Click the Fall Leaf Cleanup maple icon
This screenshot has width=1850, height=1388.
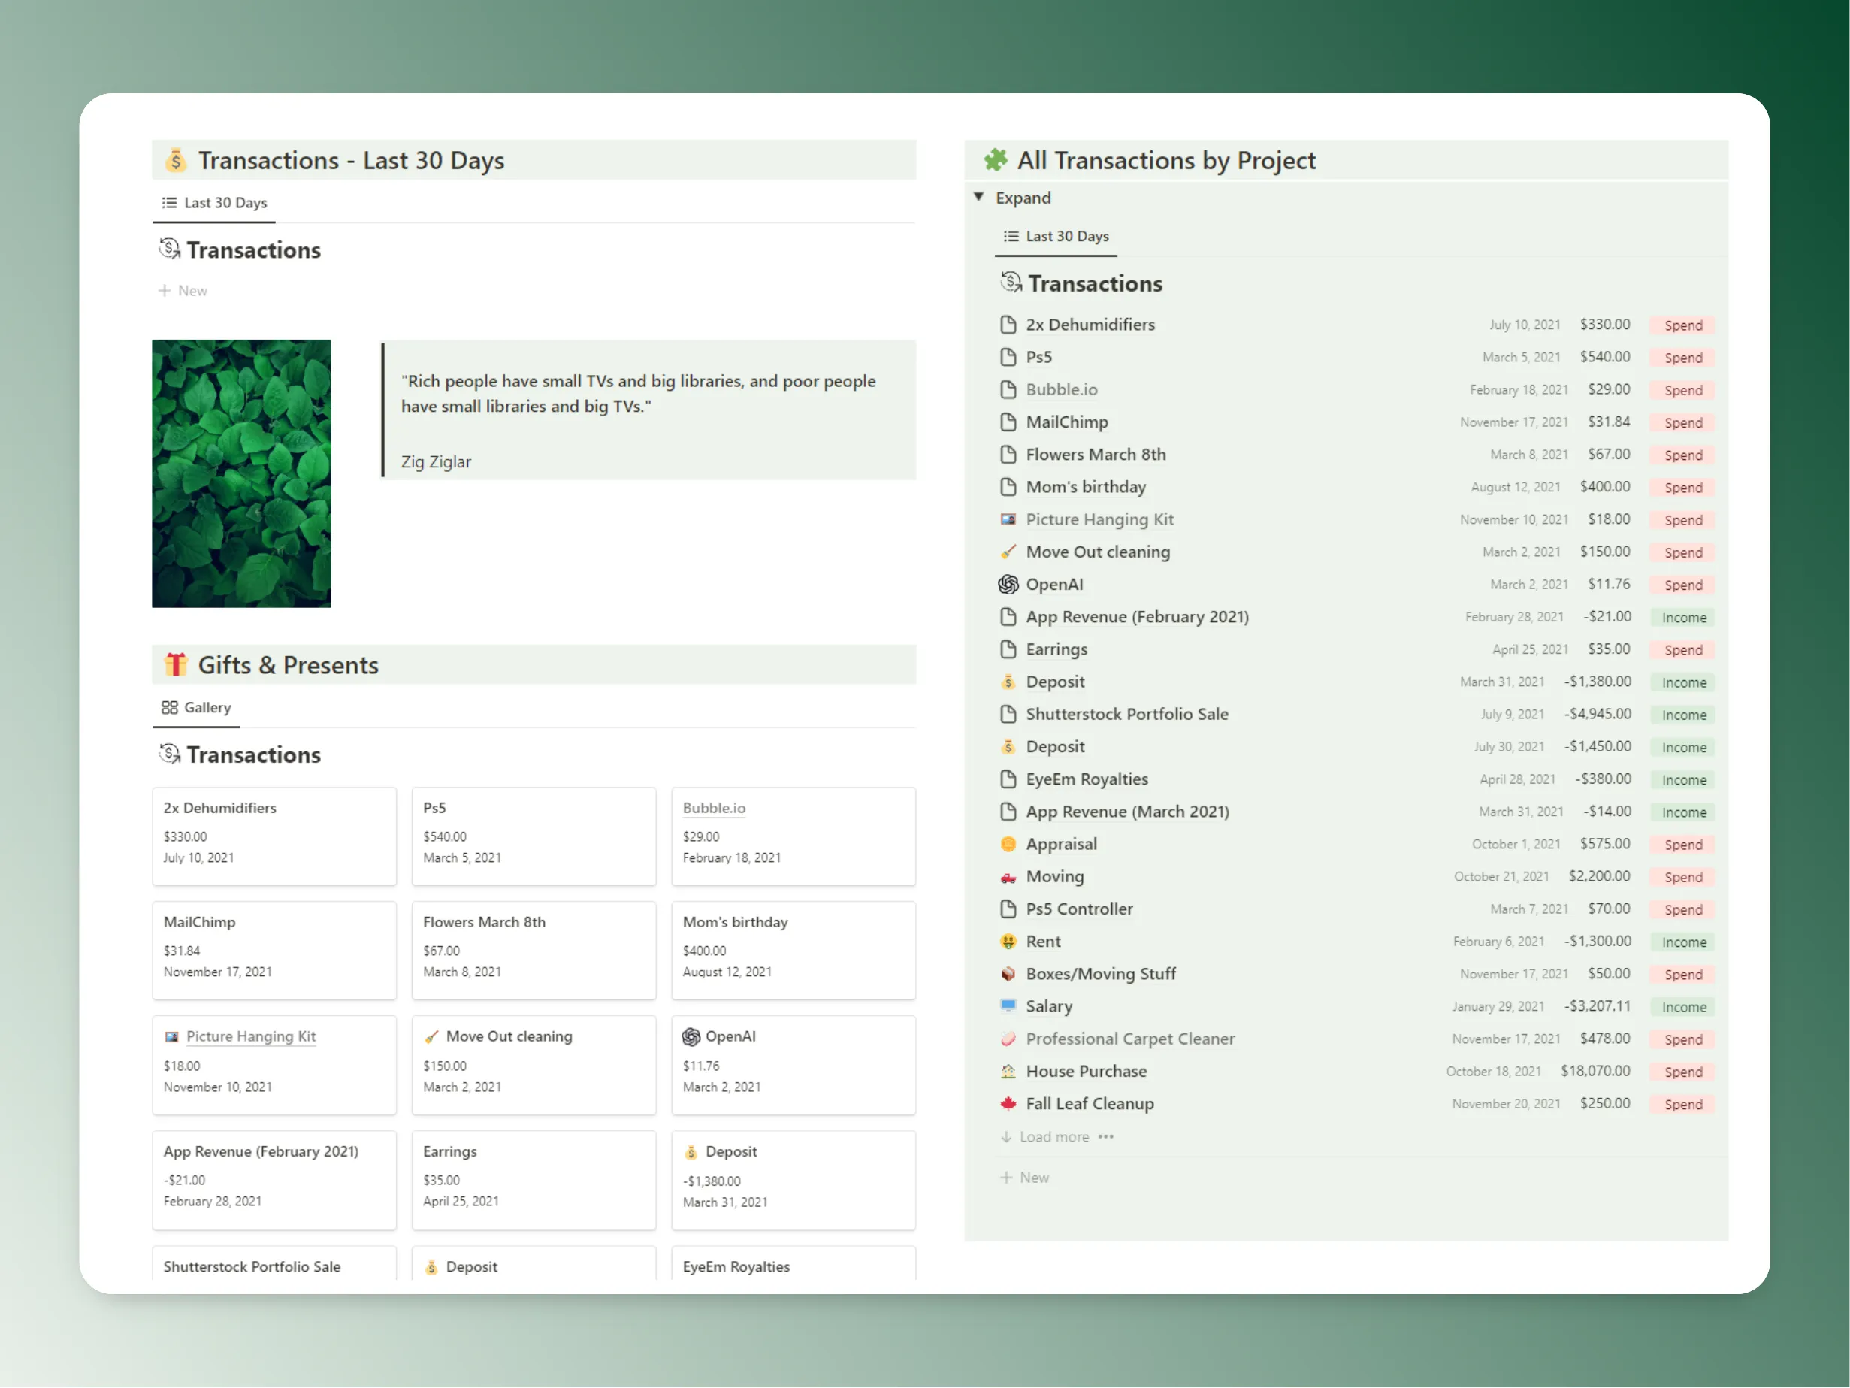click(x=1008, y=1103)
